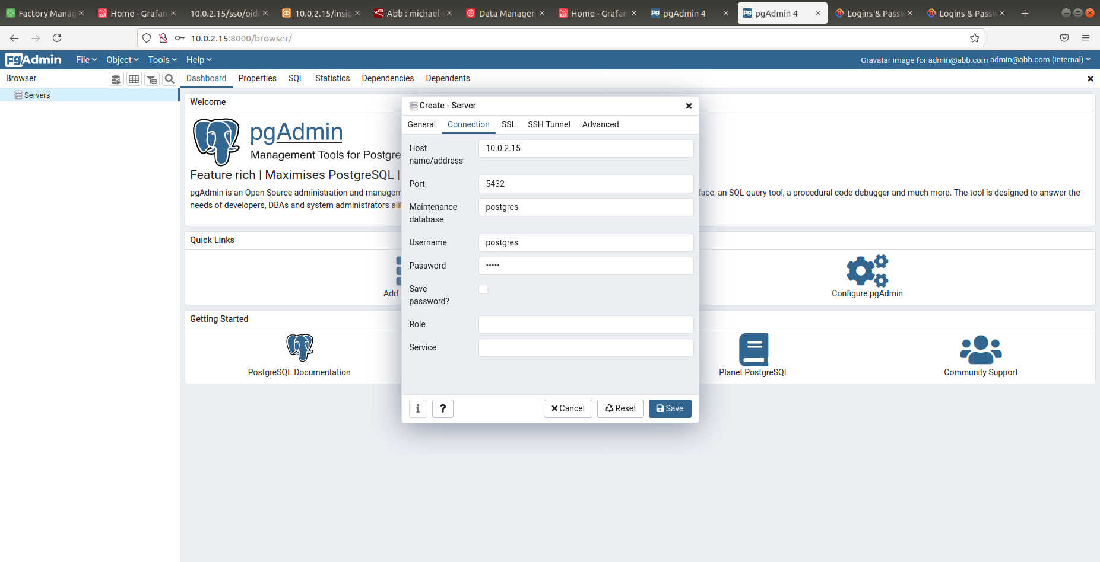Viewport: 1100px width, 562px height.
Task: Open a new browser tab with plus
Action: pos(1025,13)
